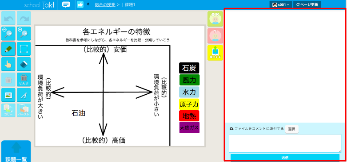Toggle the comment panel speech bubble
This screenshot has height=162, width=347.
[x=66, y=4]
